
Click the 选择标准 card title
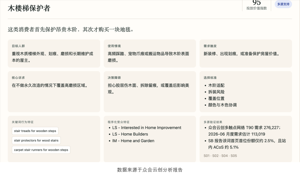click(210, 78)
